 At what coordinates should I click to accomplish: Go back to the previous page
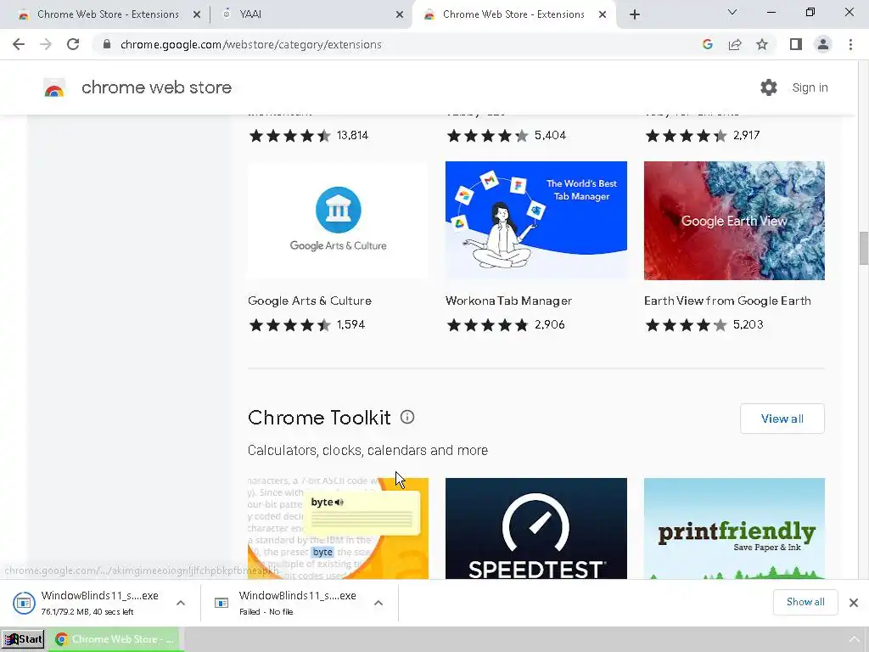pyautogui.click(x=19, y=44)
